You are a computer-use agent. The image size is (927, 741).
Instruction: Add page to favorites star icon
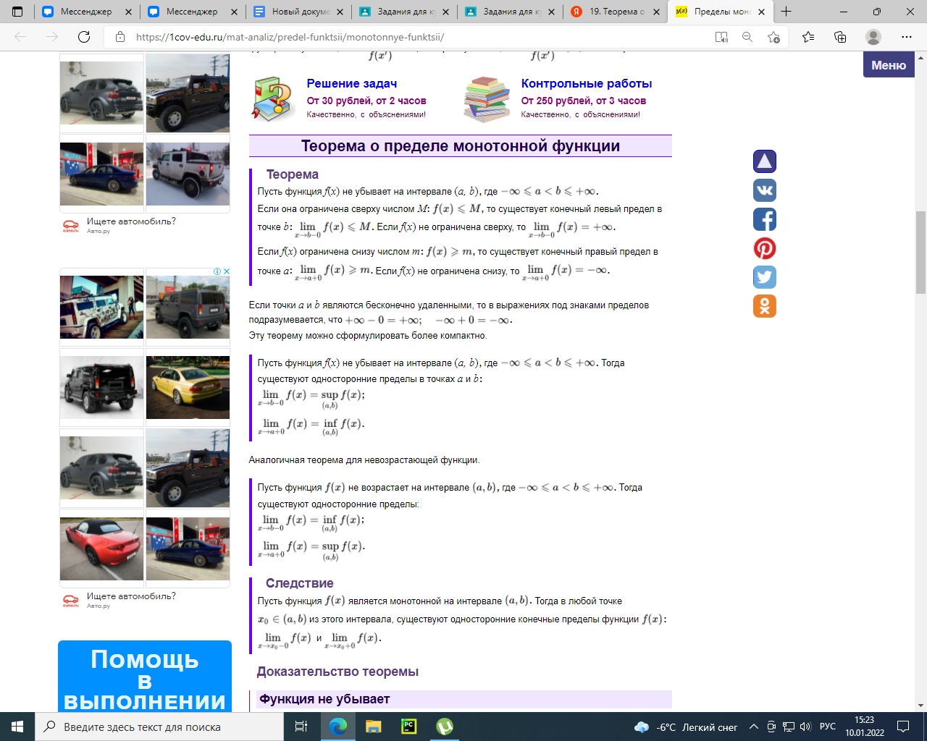pyautogui.click(x=773, y=37)
